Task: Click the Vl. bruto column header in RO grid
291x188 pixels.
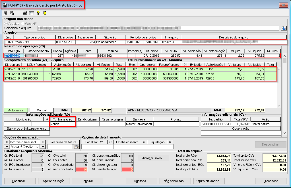Action: 171,51
